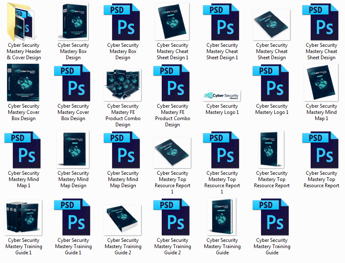Open the Header & Cover Design folder
The image size is (345, 263).
(x=22, y=22)
